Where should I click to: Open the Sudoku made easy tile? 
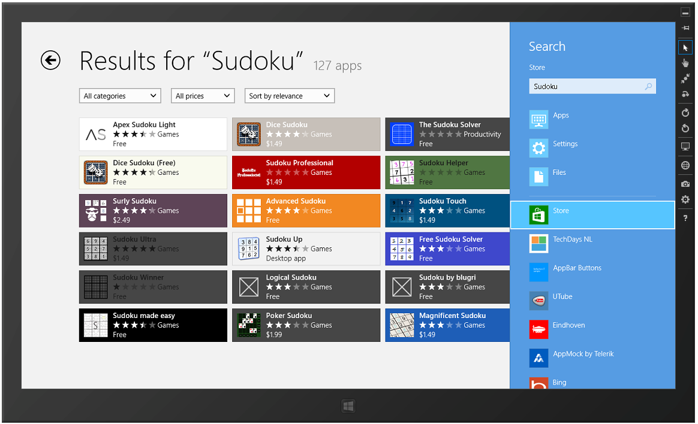point(153,325)
